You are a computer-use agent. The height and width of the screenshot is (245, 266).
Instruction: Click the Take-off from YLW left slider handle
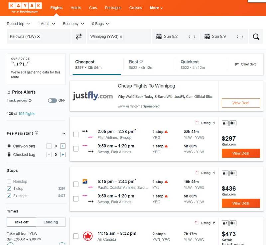click(10, 244)
